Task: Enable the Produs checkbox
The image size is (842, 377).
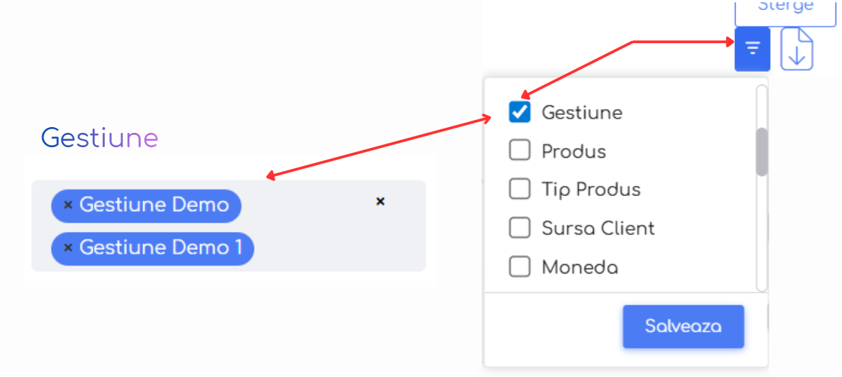Action: (x=519, y=151)
